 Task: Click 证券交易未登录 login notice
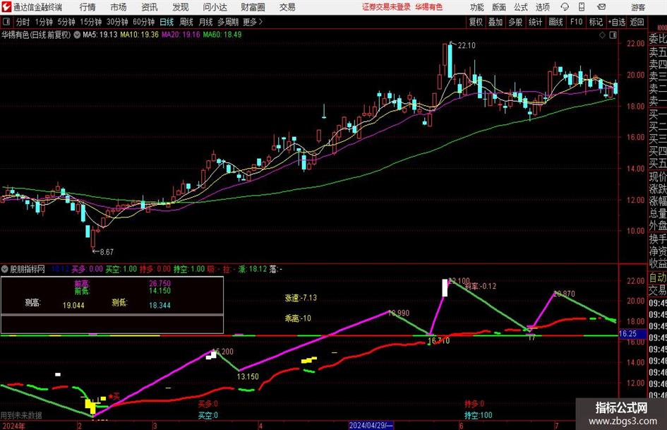[x=386, y=7]
